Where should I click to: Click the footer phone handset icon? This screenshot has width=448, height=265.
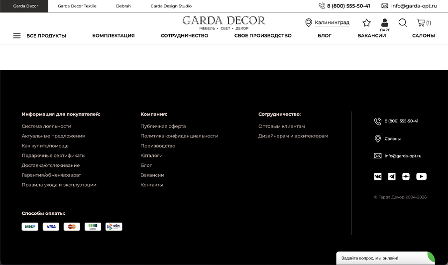(x=378, y=121)
